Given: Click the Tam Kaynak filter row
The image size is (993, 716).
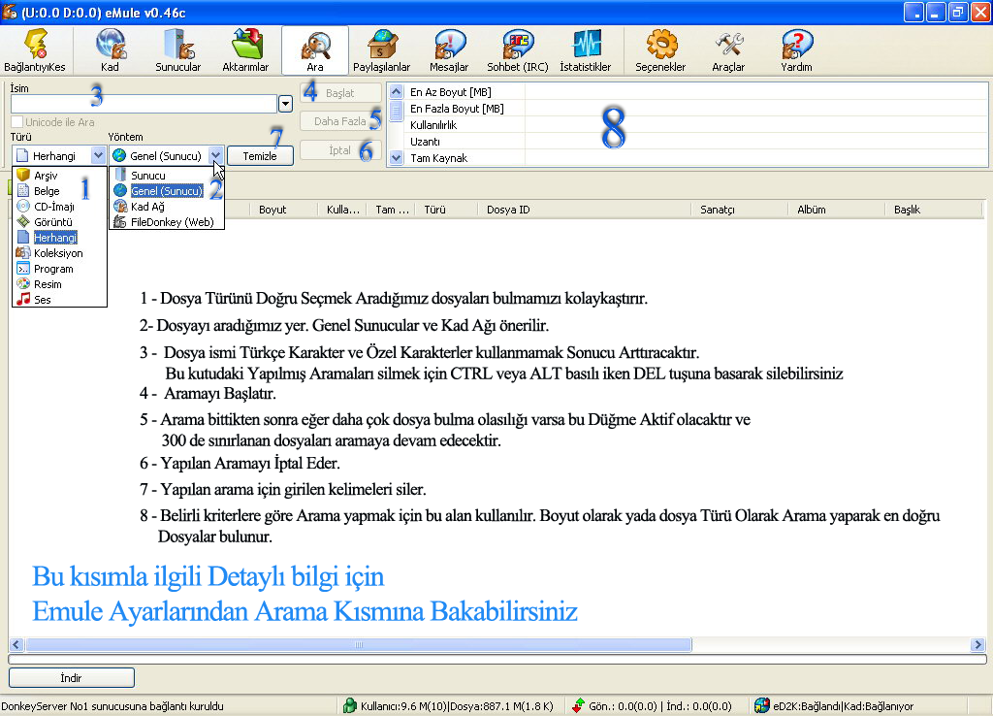Looking at the screenshot, I should pyautogui.click(x=695, y=158).
